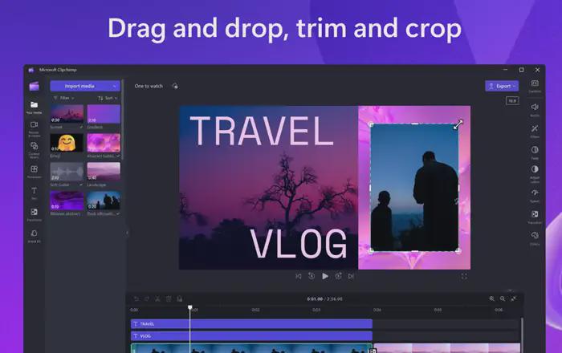Open the Record & create panel
562x353 pixels.
point(34,127)
